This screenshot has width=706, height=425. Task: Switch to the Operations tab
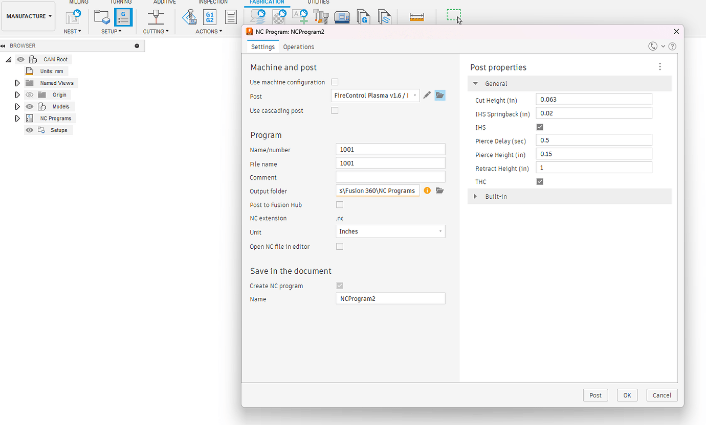pyautogui.click(x=298, y=47)
